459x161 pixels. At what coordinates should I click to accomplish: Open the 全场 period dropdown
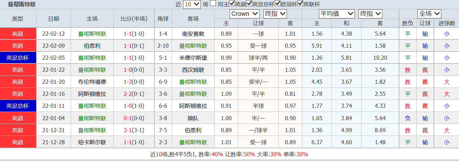tap(429, 14)
